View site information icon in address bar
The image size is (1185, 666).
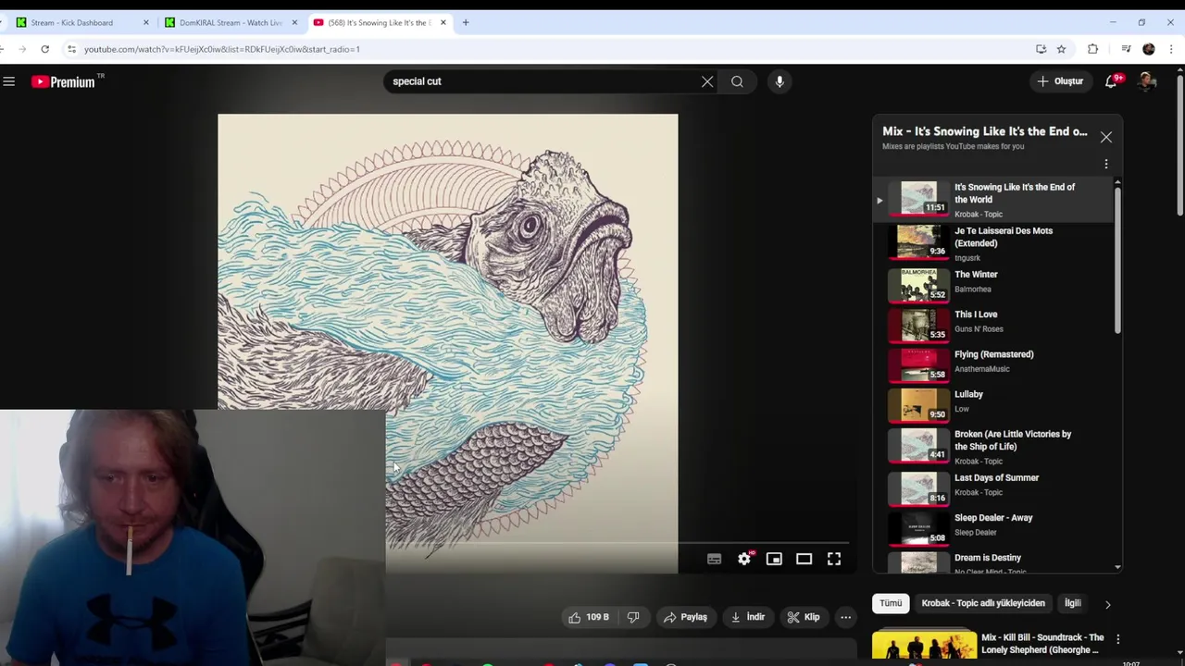[x=71, y=49]
